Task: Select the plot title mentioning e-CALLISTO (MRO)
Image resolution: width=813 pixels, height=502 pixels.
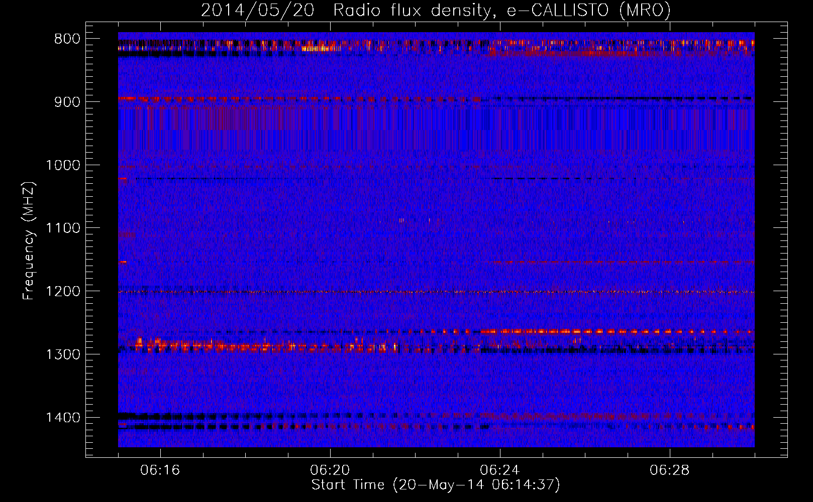Action: (436, 10)
